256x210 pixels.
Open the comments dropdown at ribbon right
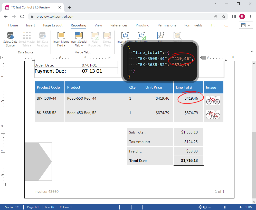(x=246, y=25)
